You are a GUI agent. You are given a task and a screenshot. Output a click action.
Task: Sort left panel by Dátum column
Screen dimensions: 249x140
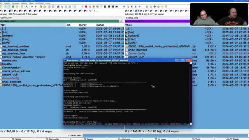100,25
